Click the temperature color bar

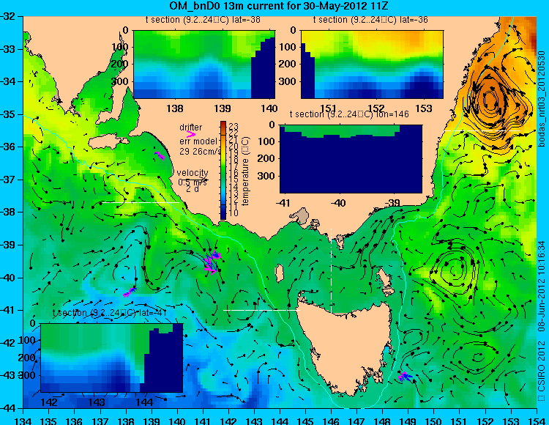(x=223, y=170)
